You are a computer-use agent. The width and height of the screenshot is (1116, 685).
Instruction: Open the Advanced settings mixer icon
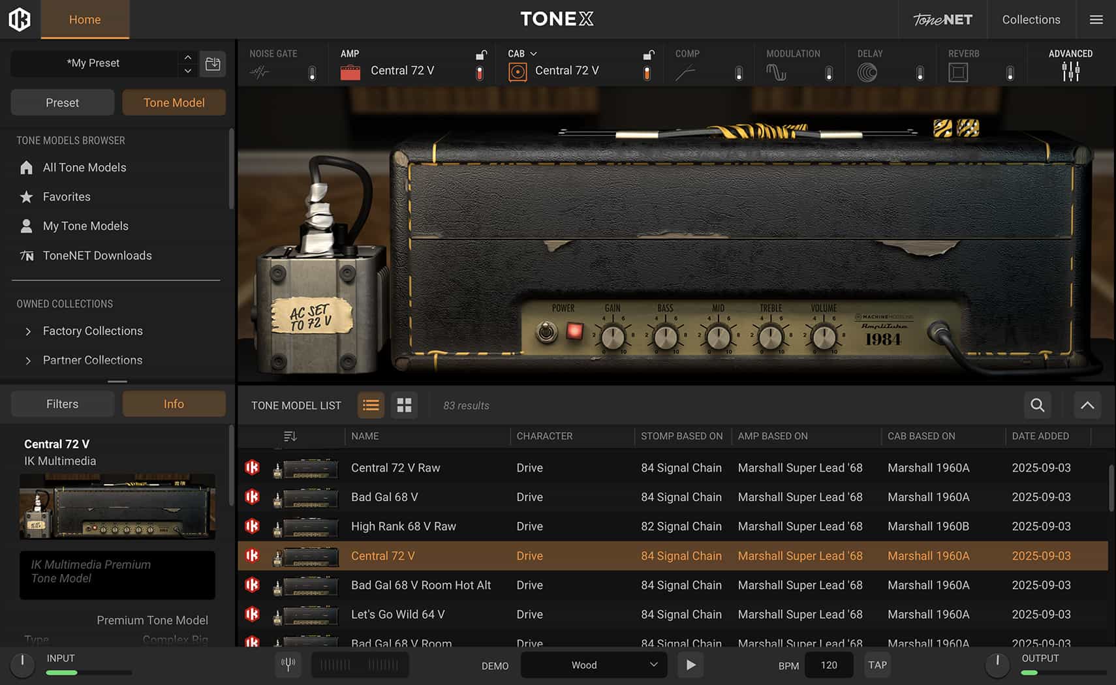1070,71
